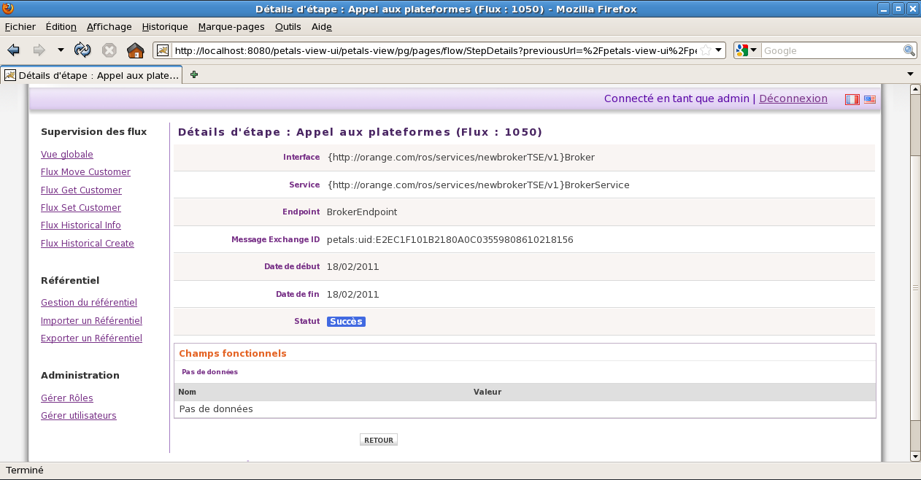Go to Gérer utilisateurs
The image size is (921, 480).
point(78,416)
